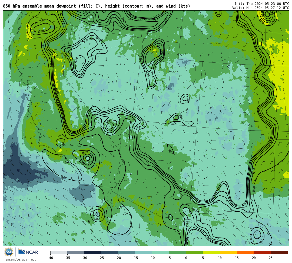Click the 'Valid: Mon 2024-05-27 12 UTC' label
The width and height of the screenshot is (292, 263).
(x=261, y=8)
